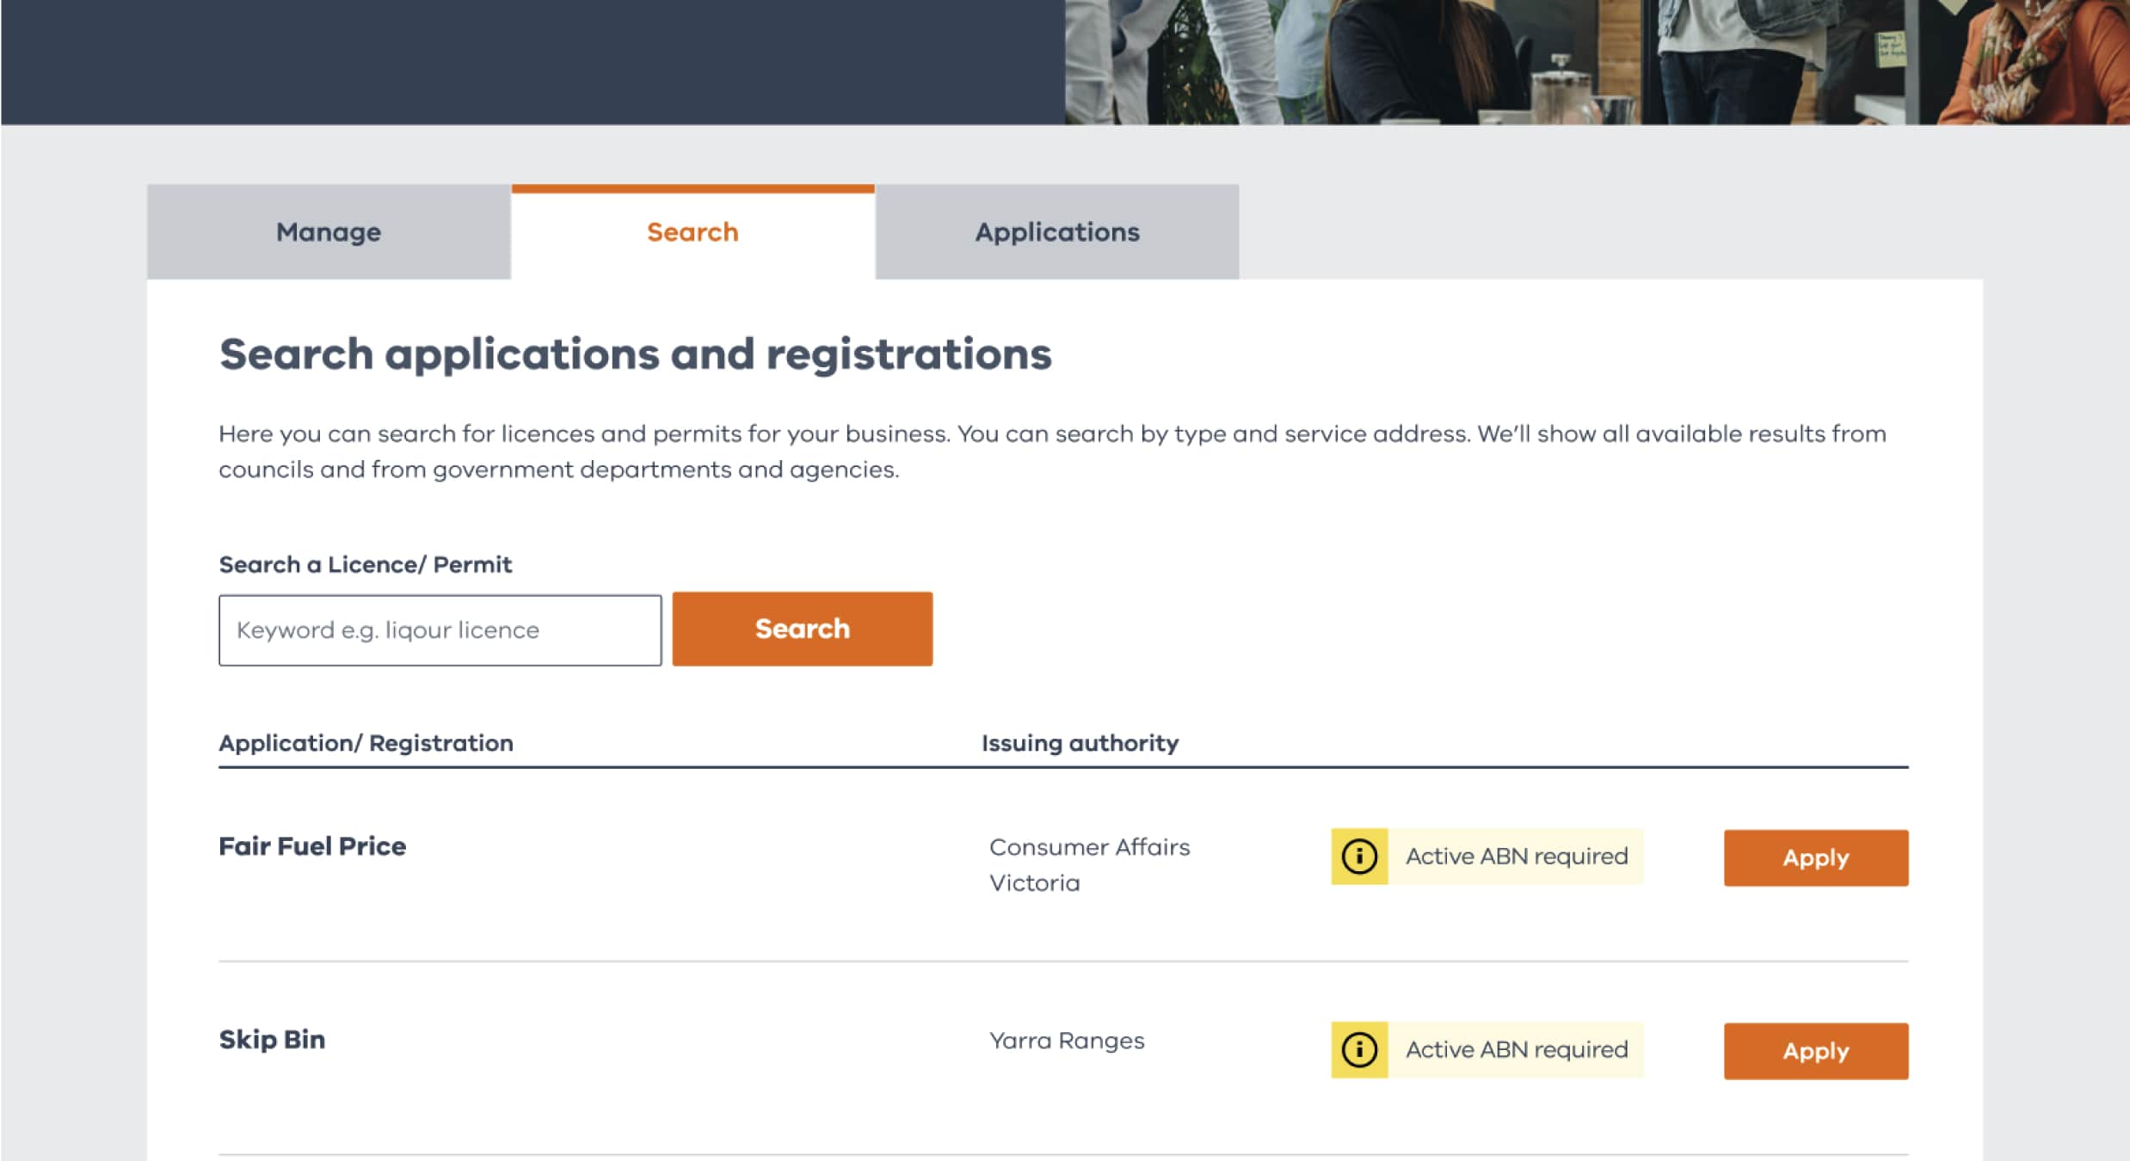Switch to the Applications tab
The image size is (2130, 1161).
coord(1056,232)
